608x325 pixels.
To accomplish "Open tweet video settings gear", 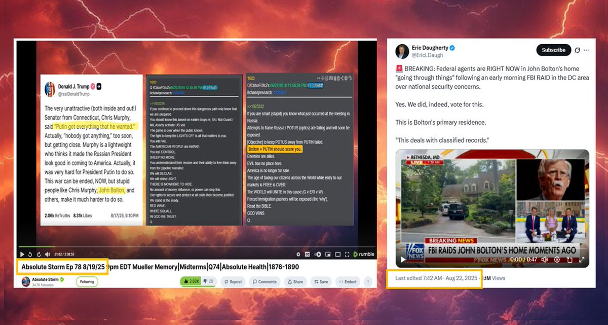I will (x=557, y=259).
